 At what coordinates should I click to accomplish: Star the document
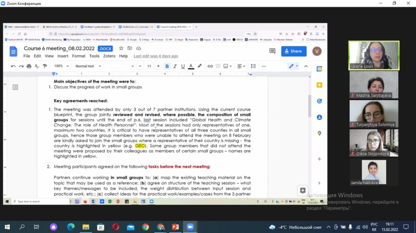point(121,49)
